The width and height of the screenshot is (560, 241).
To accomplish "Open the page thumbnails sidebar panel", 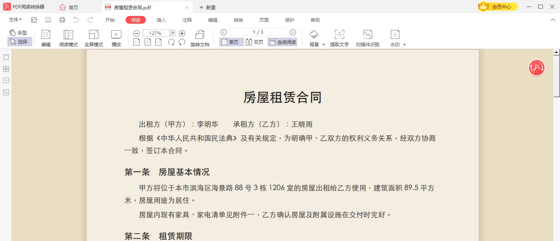I will (x=6, y=69).
